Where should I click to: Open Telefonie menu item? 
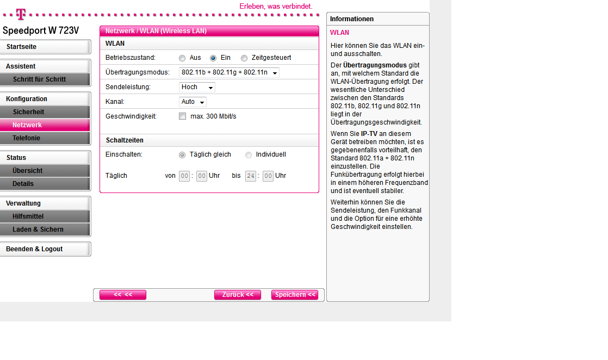(x=45, y=138)
